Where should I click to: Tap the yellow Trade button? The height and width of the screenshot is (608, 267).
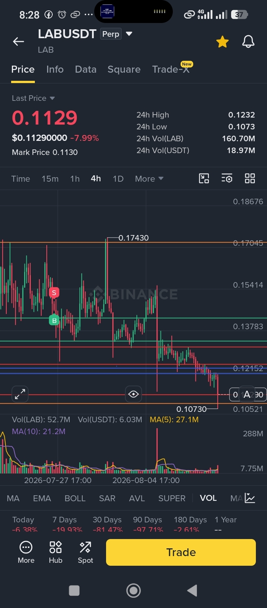point(181,552)
